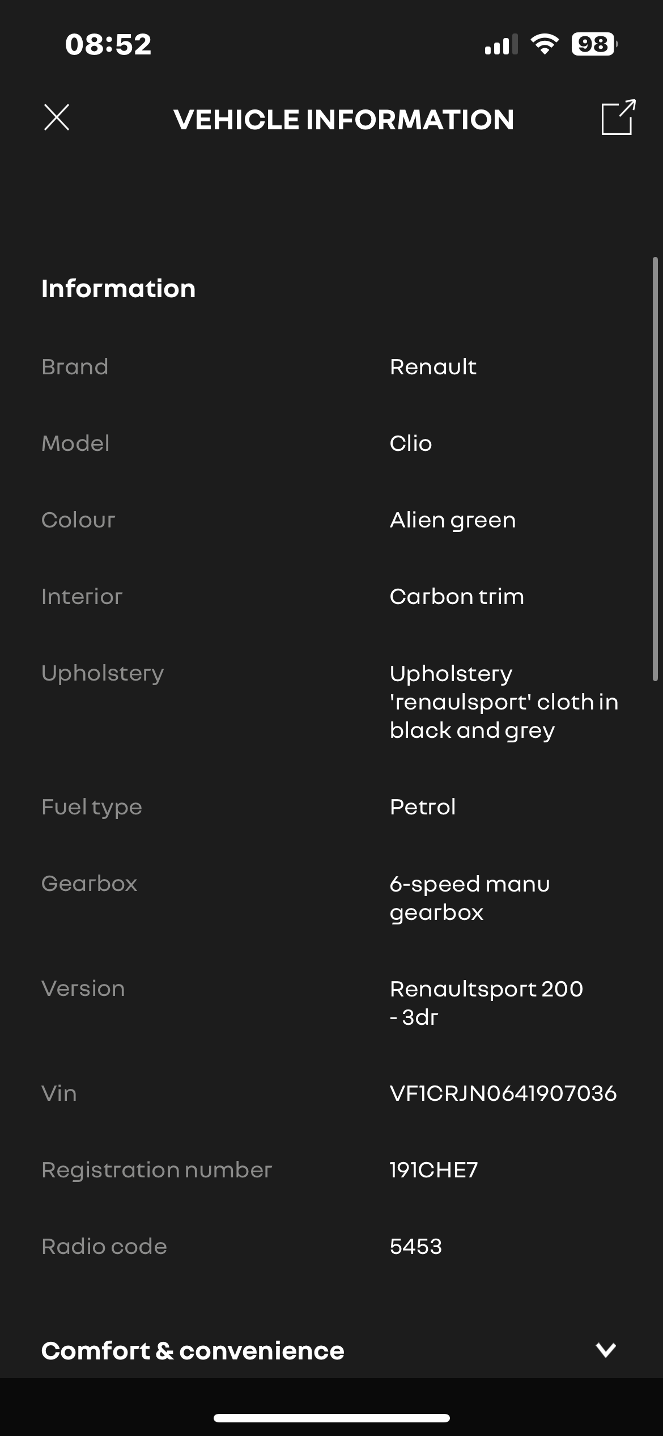663x1436 pixels.
Task: Tap the cellular signal bars
Action: pos(501,45)
